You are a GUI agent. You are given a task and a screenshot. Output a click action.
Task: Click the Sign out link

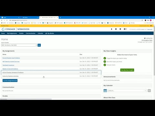[150, 29]
